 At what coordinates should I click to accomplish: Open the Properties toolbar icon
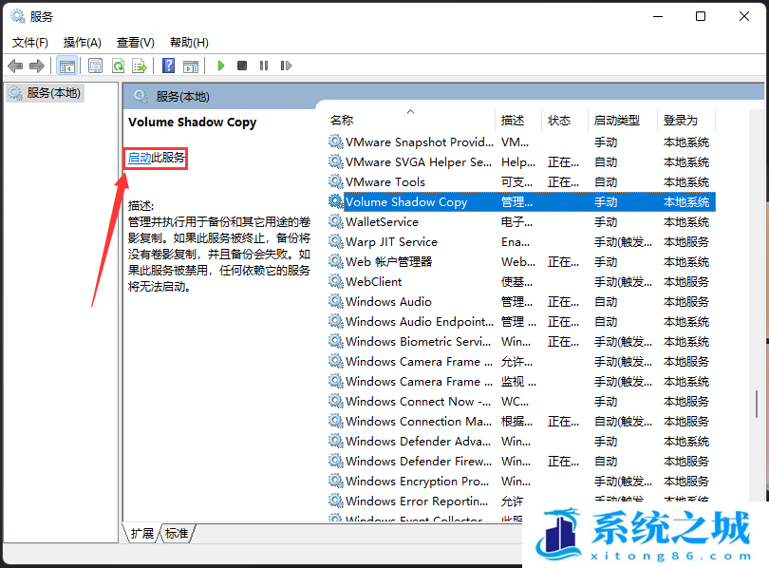click(x=95, y=66)
